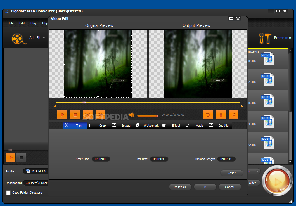Click the big orange Convert button

(277, 181)
